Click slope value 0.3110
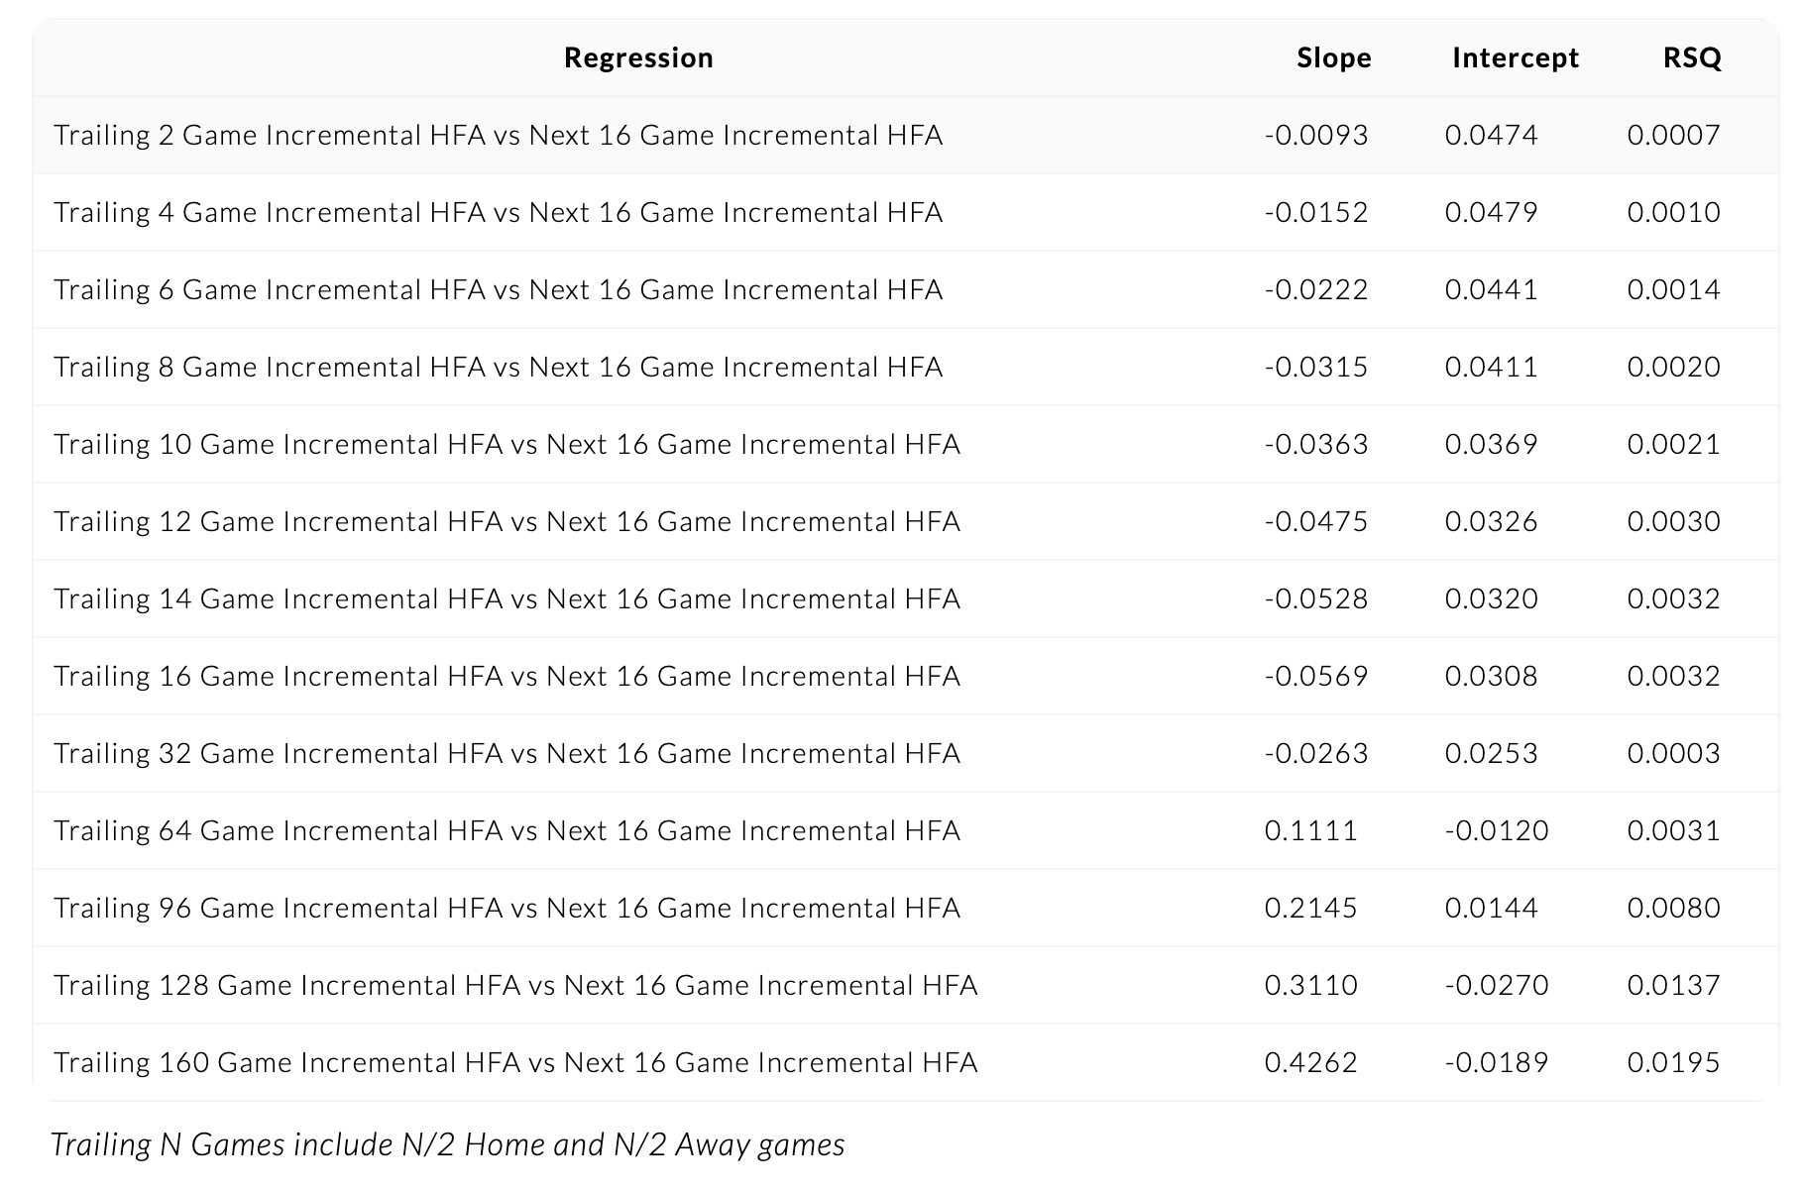 point(1310,985)
